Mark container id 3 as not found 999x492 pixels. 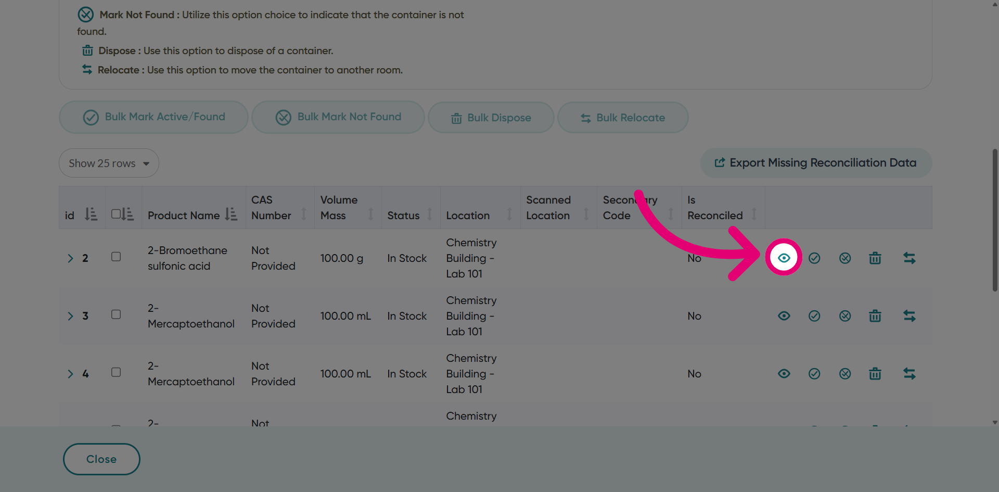[845, 316]
